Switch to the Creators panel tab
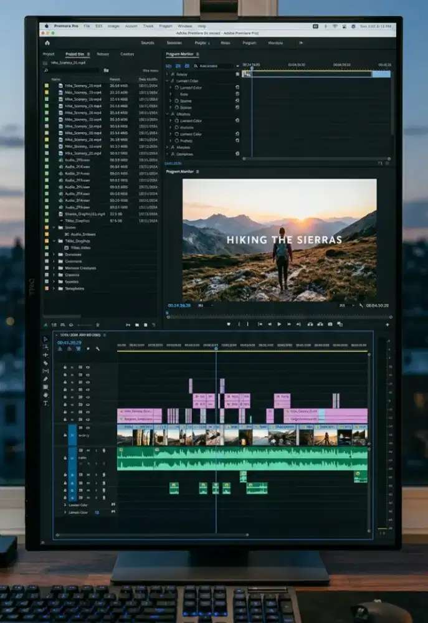This screenshot has width=428, height=623. 127,54
